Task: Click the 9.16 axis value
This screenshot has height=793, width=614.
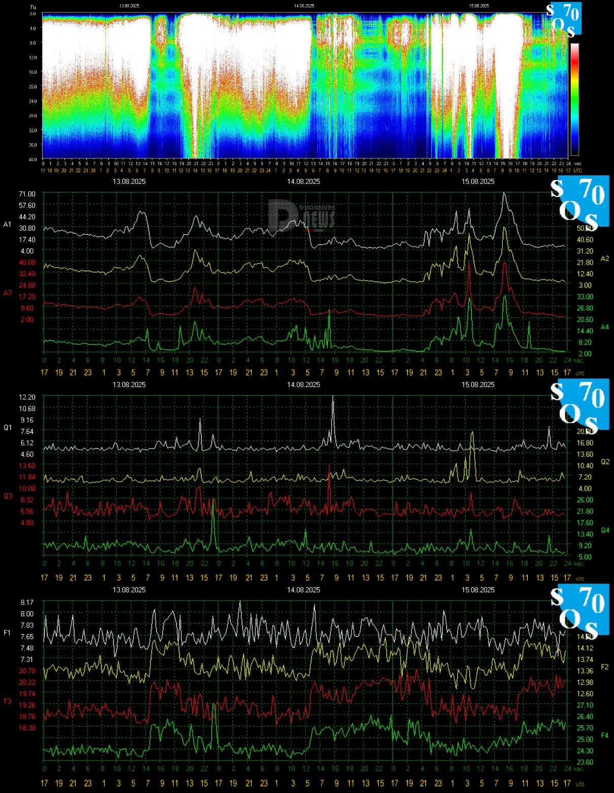Action: (27, 420)
